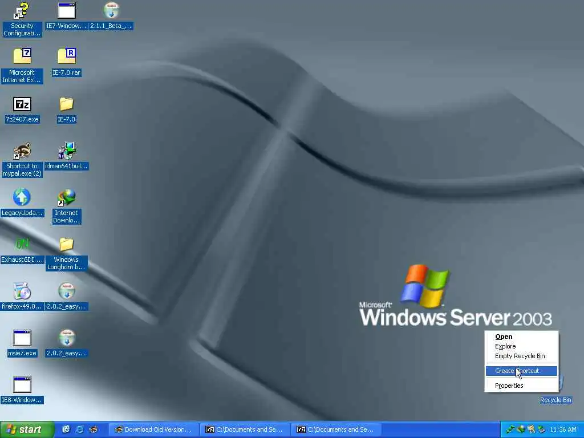
Task: Choose Empty Recycle Bin in context menu
Action: point(521,356)
